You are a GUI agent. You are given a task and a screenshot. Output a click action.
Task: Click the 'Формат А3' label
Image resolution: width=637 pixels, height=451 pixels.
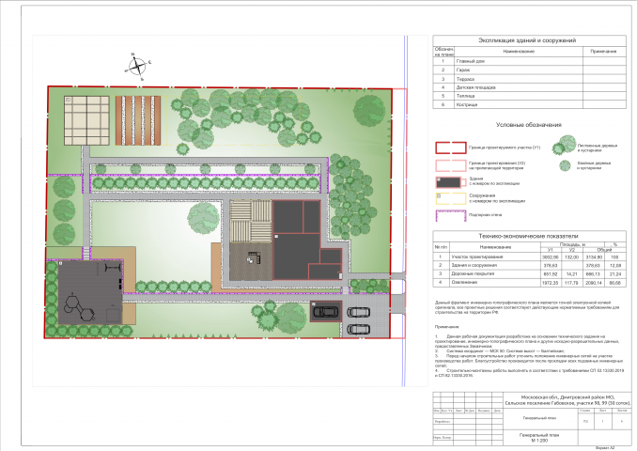tap(605, 448)
